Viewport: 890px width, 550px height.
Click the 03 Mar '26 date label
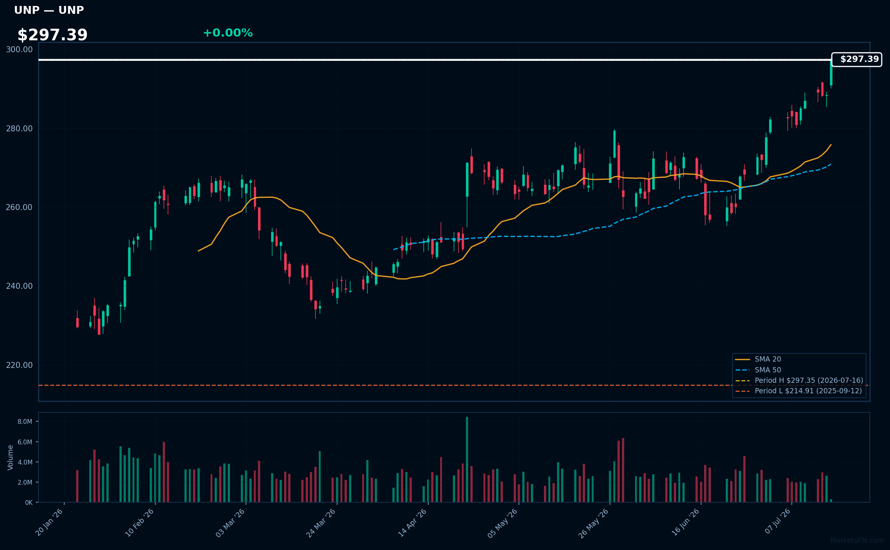pyautogui.click(x=230, y=522)
